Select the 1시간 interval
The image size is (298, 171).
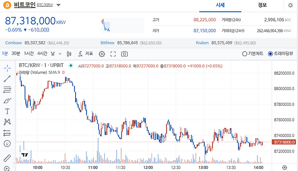[x=29, y=53]
